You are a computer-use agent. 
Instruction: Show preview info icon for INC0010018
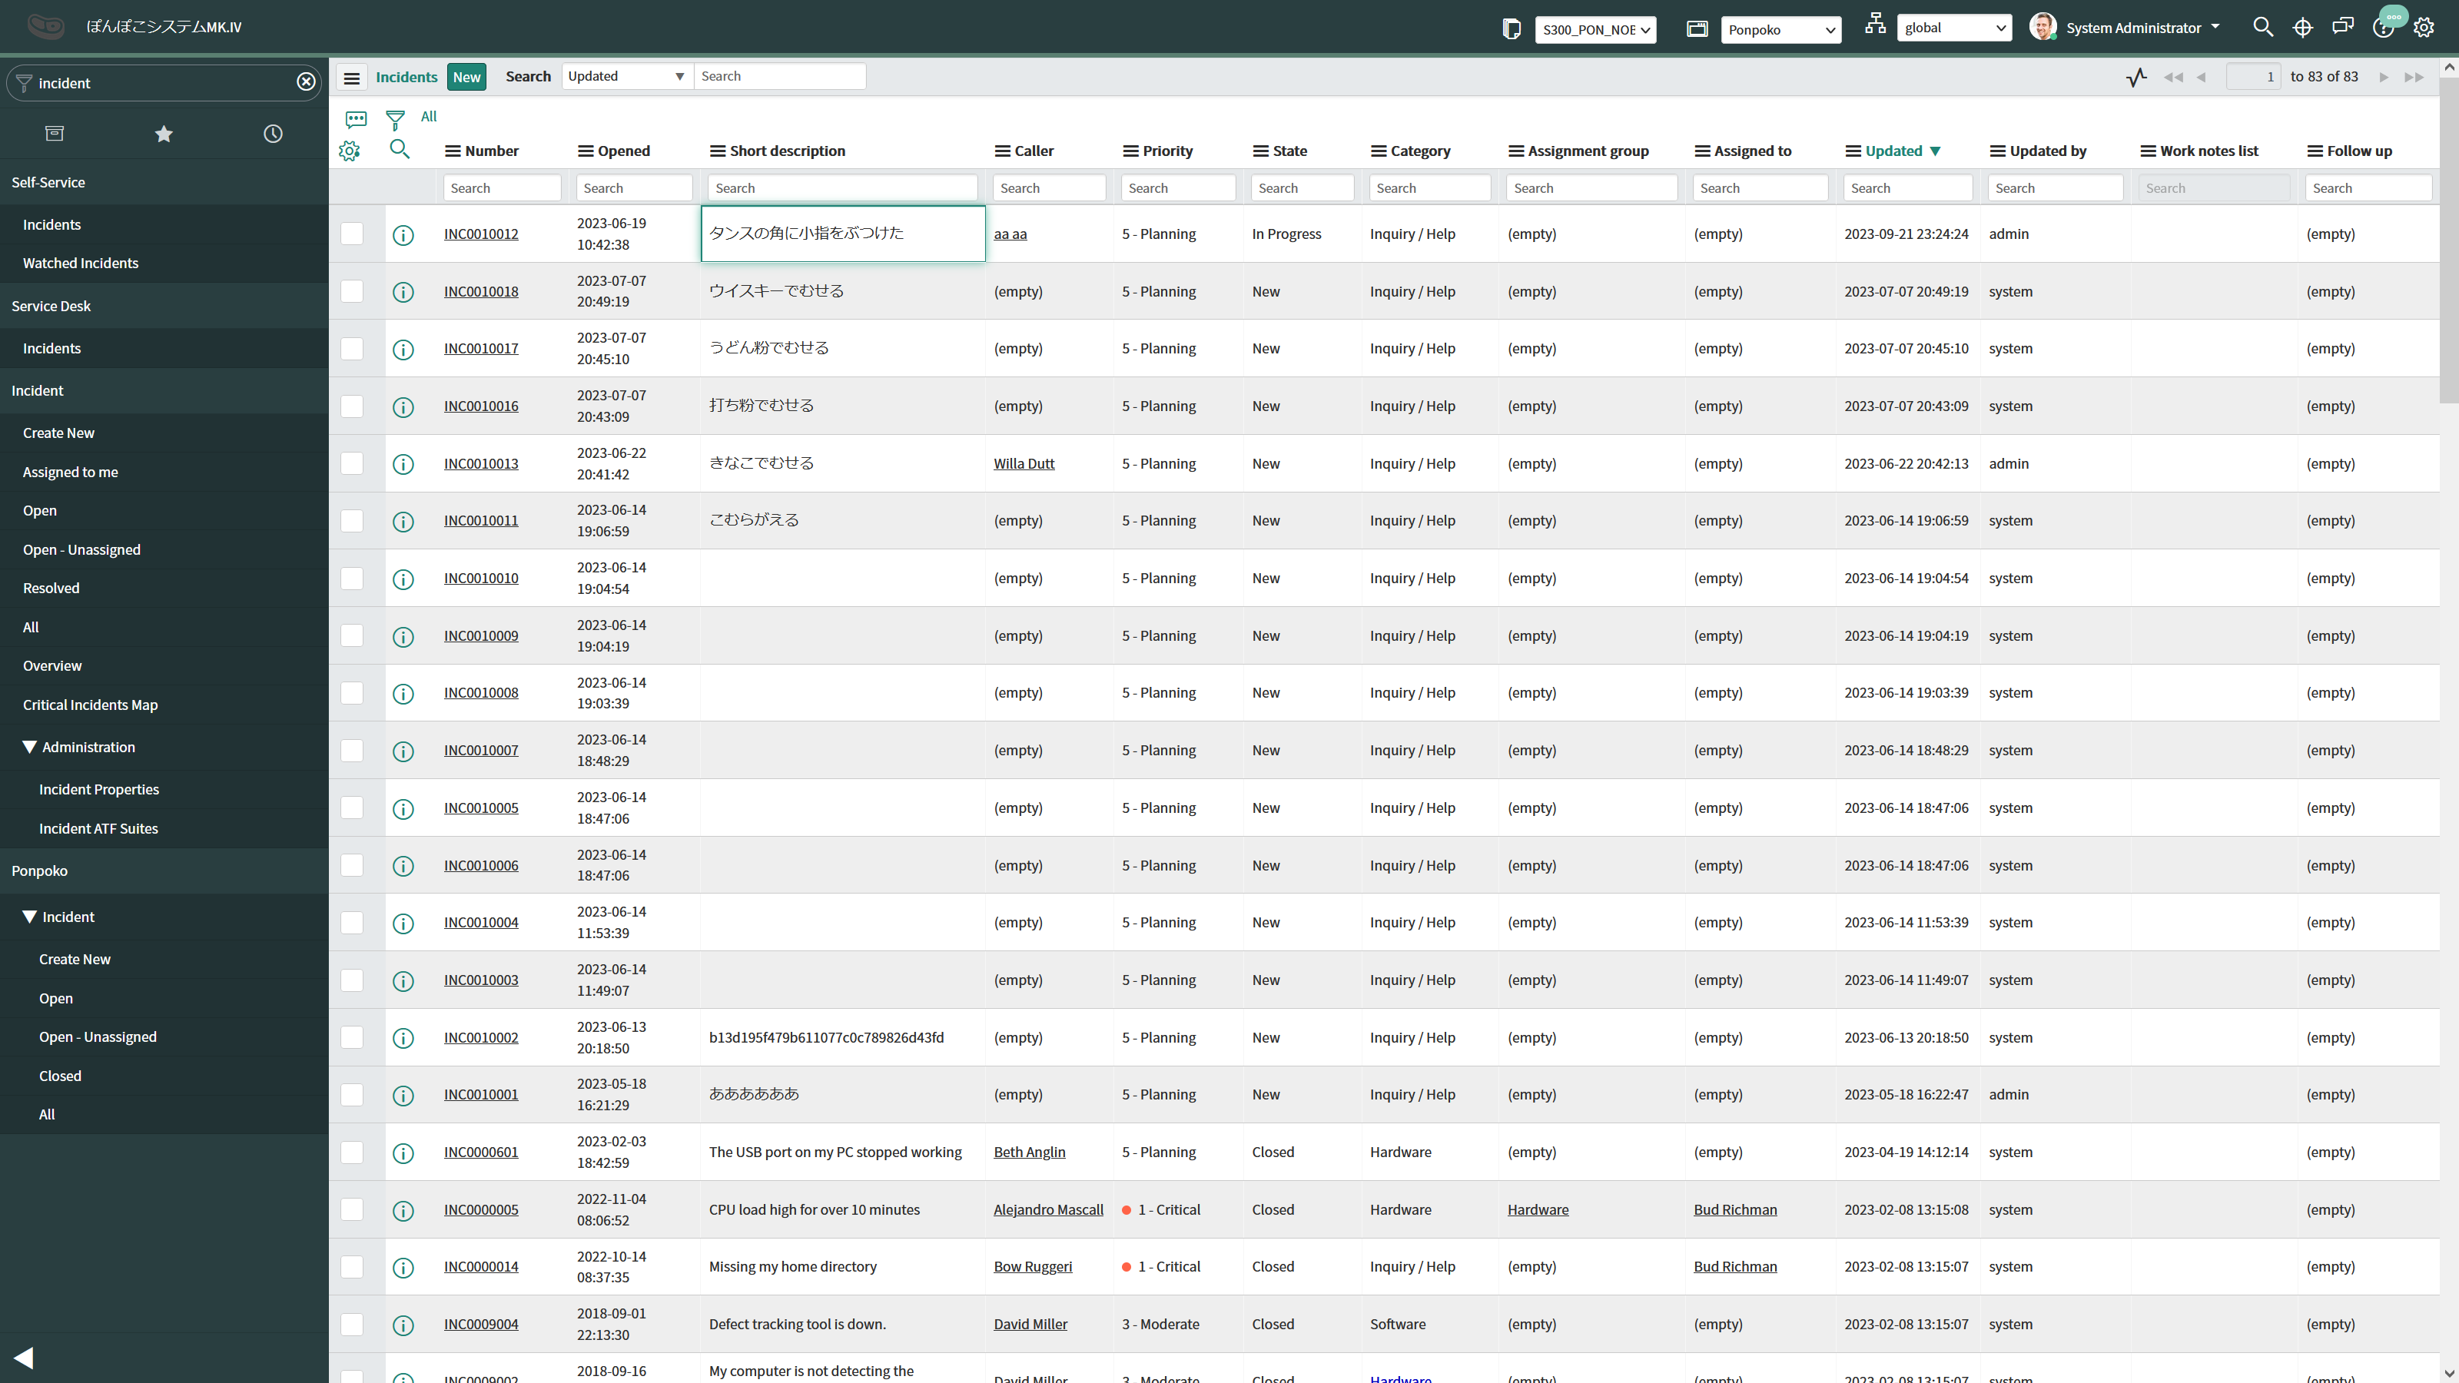point(403,292)
